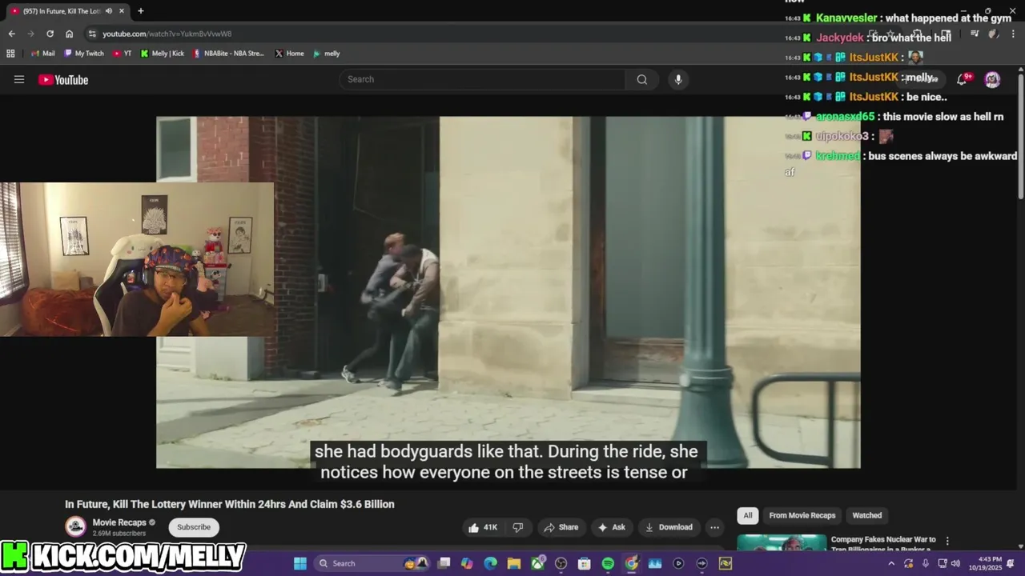
Task: Select the Watched filter chip
Action: click(x=866, y=515)
